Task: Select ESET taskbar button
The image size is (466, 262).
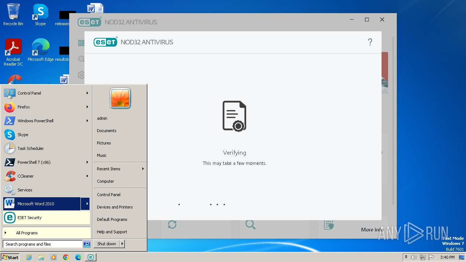Action: [x=91, y=257]
